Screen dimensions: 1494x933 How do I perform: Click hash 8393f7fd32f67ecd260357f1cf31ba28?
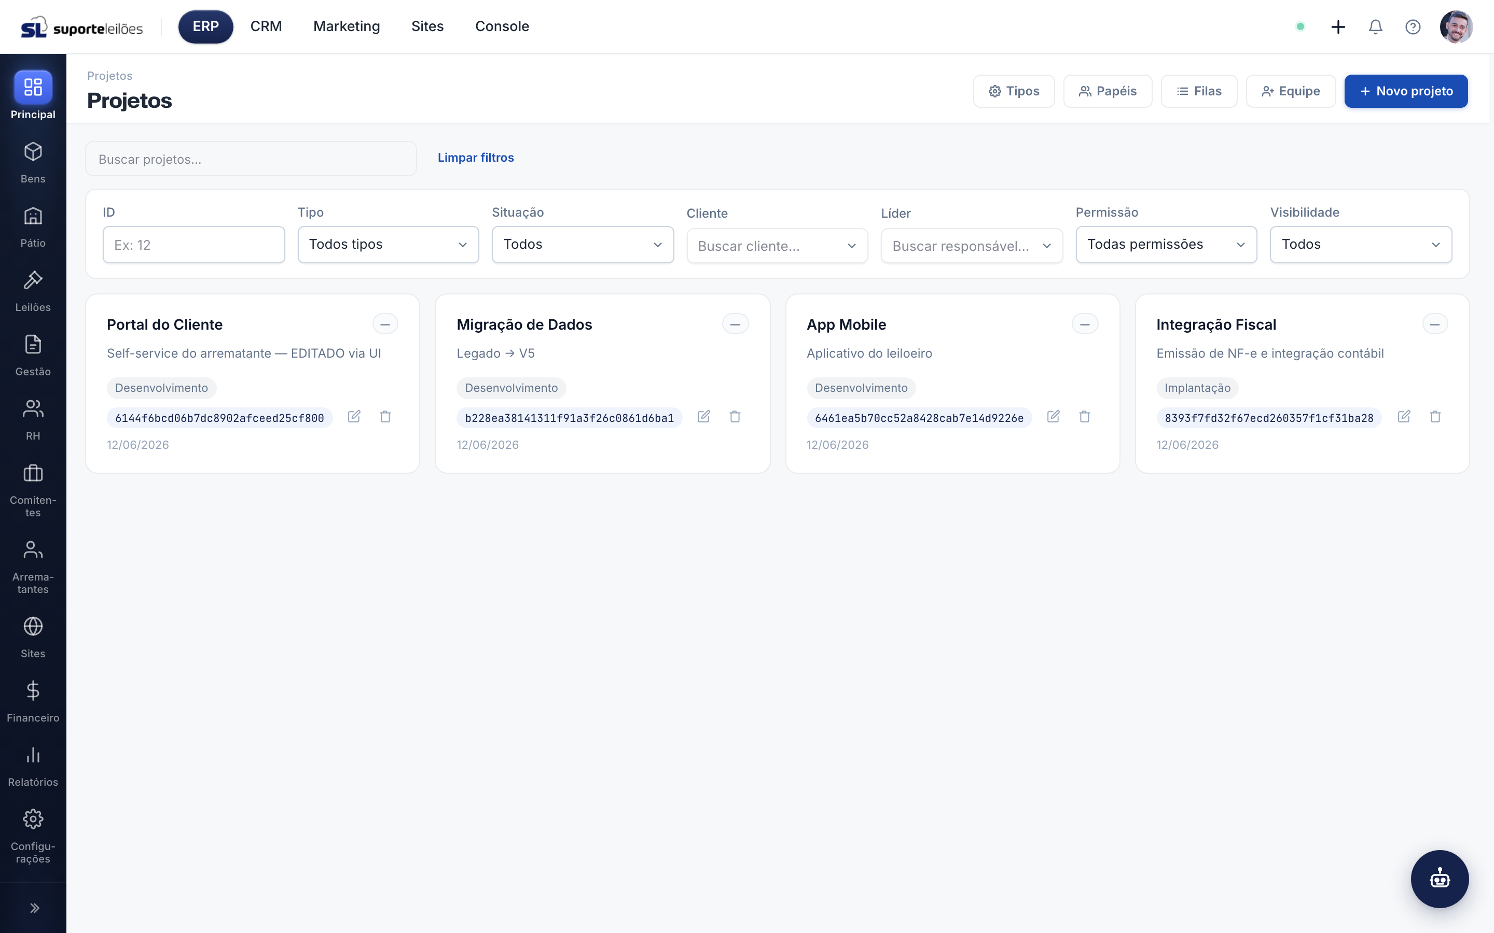tap(1269, 418)
